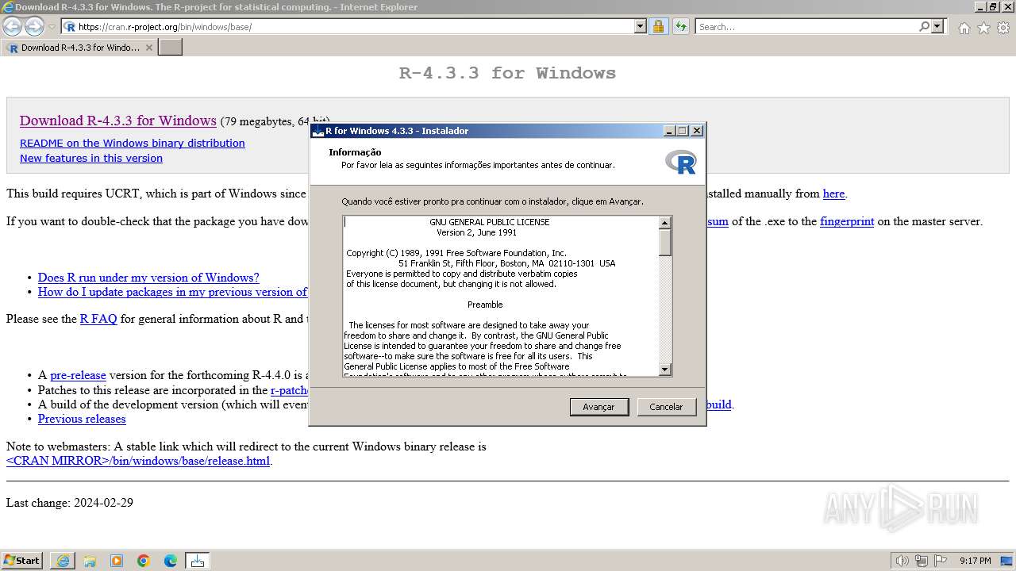Select the 'Download R-4.3.3 for Windo...' tab

[x=79, y=48]
